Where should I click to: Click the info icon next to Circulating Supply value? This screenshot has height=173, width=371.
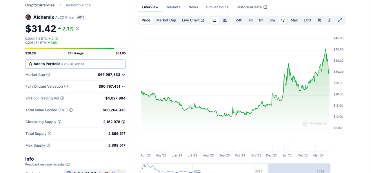tap(123, 122)
